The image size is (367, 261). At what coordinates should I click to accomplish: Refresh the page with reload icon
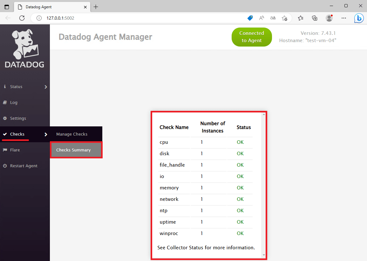coord(22,18)
